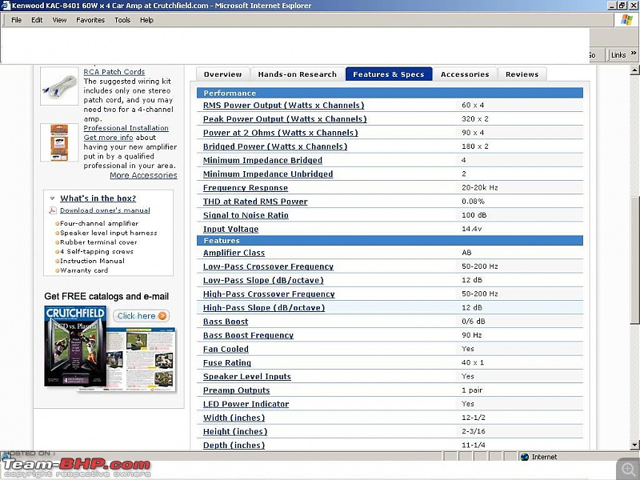Click the Internet Explorer title bar icon
The height and width of the screenshot is (480, 640).
(x=6, y=6)
